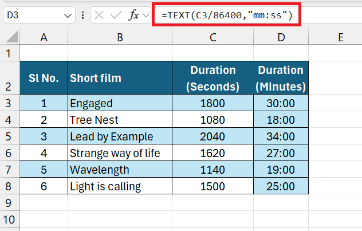
Task: Select the cell with 'Lead by Example'
Action: (120, 136)
